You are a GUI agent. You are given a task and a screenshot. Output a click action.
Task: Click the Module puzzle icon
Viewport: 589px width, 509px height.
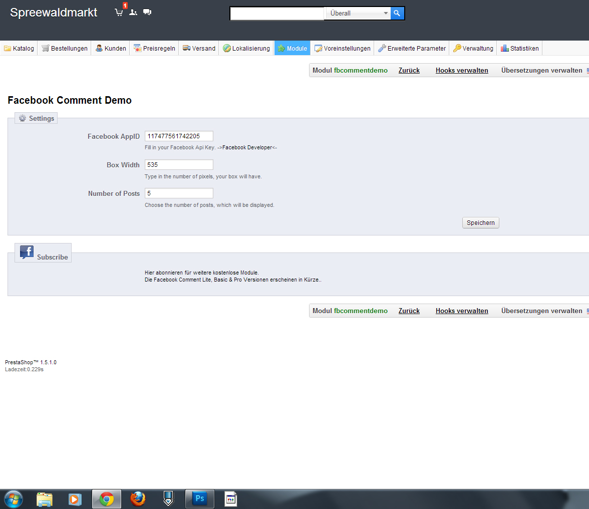click(x=281, y=48)
